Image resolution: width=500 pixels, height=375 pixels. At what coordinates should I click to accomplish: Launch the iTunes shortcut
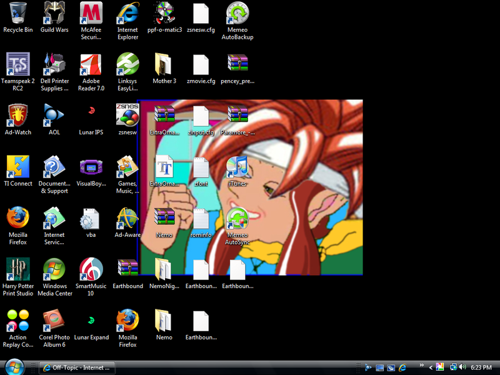237,167
